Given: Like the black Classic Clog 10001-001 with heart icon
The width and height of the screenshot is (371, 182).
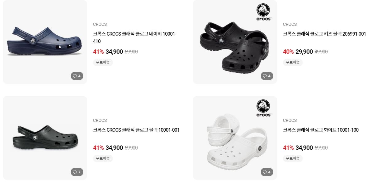Looking at the screenshot, I should click(77, 172).
